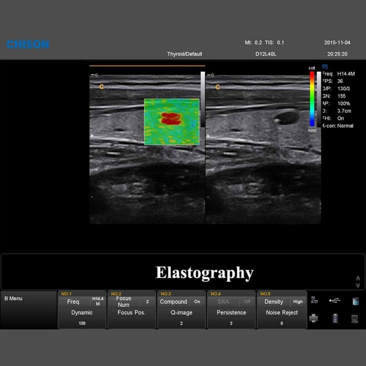This screenshot has height=366, width=366.
Task: Switch Density from High to Low
Action: click(298, 302)
